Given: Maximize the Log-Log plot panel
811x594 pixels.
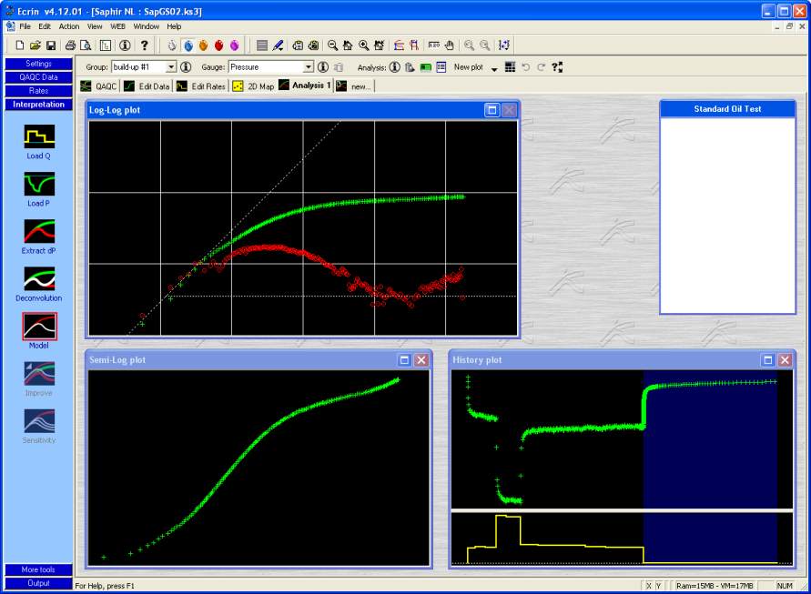Looking at the screenshot, I should pos(492,110).
